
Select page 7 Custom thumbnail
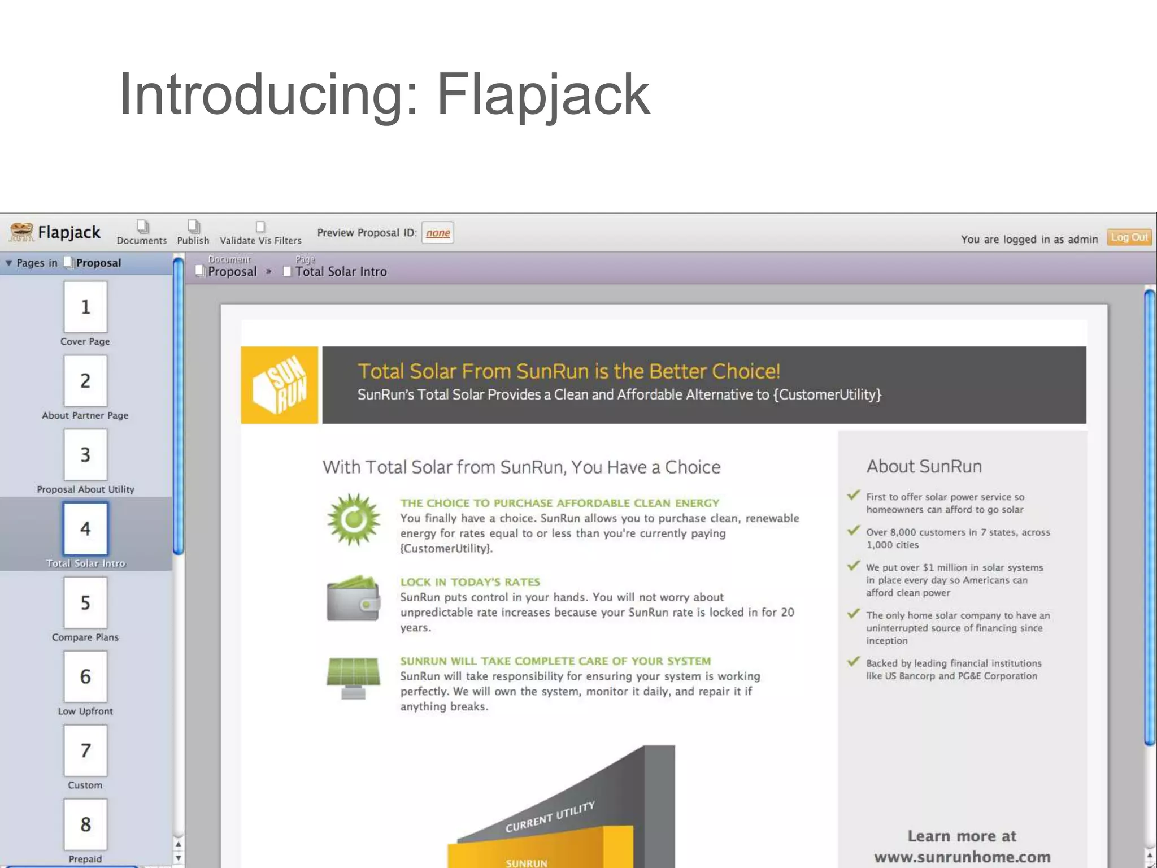[85, 751]
